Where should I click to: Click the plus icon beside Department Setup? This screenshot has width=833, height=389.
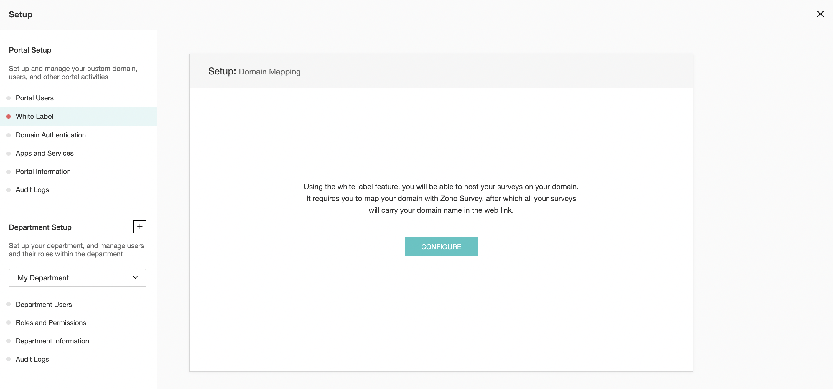tap(140, 227)
